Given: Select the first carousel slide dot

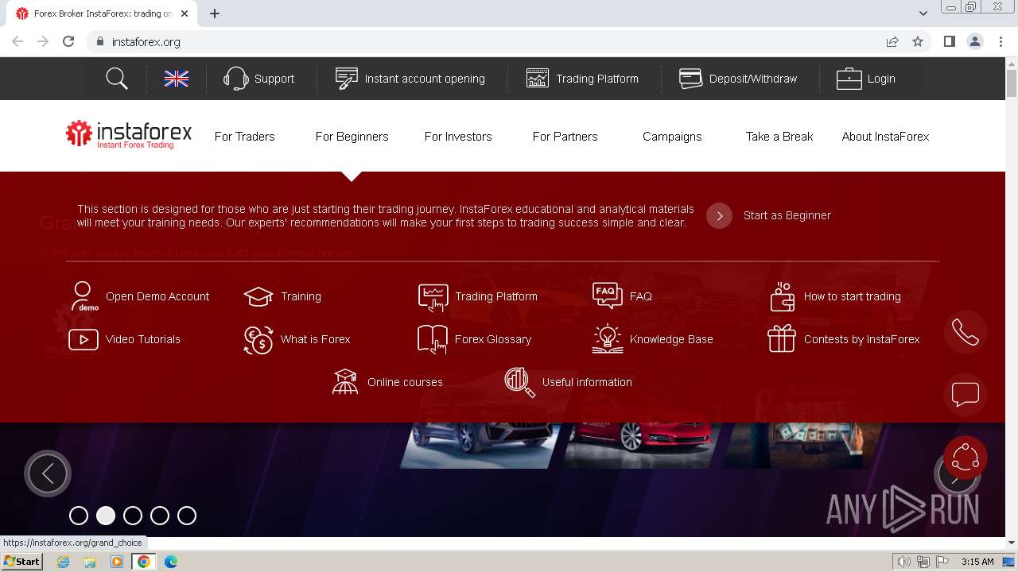Looking at the screenshot, I should pos(79,516).
